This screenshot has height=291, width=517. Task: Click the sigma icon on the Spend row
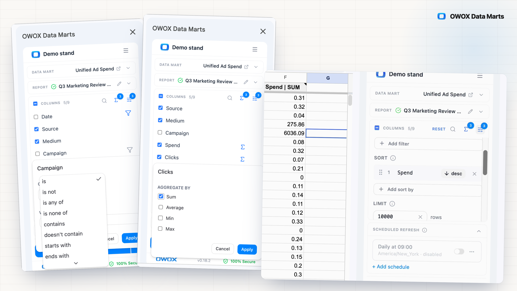[243, 147]
